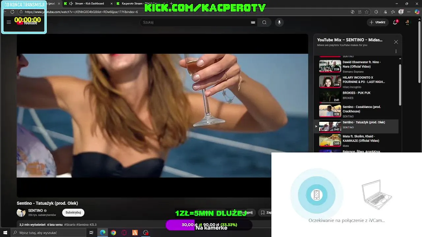Click the video player area

[162, 115]
